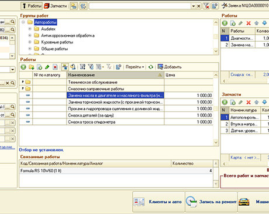Add new group folder in center Работы toolbar

(x=32, y=67)
